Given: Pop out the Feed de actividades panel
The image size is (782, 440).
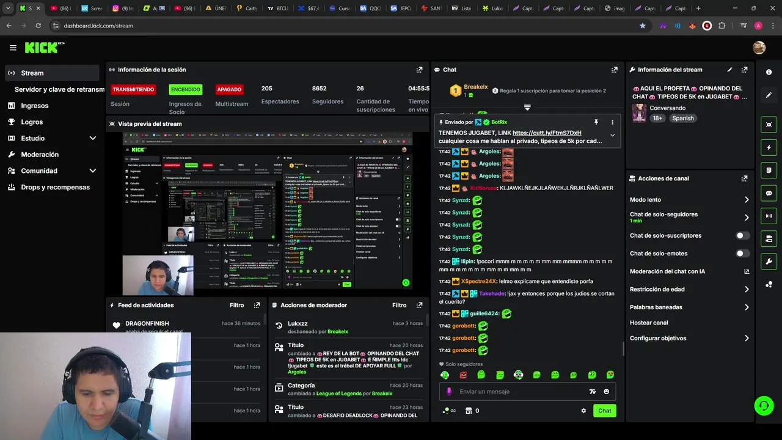Looking at the screenshot, I should coord(257,305).
